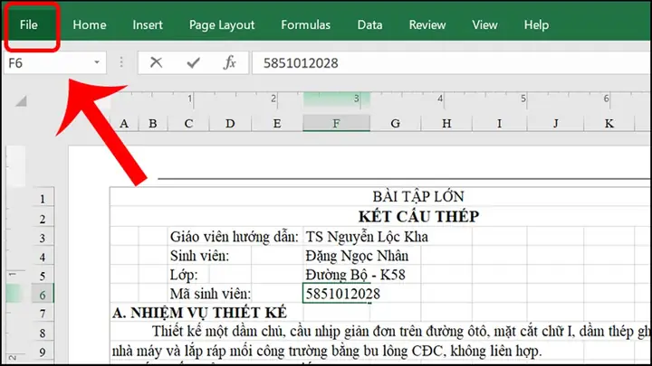The width and height of the screenshot is (652, 366).
Task: Select row 8 header
Action: point(43,333)
